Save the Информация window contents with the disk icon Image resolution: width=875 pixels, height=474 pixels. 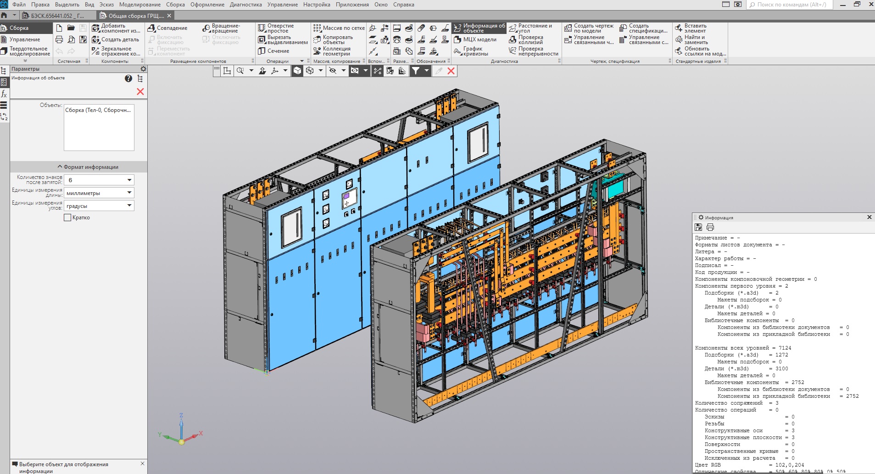tap(698, 227)
